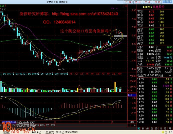The width and height of the screenshot is (173, 134).
Task: Click 内盘 value 59617
Action: (169, 65)
